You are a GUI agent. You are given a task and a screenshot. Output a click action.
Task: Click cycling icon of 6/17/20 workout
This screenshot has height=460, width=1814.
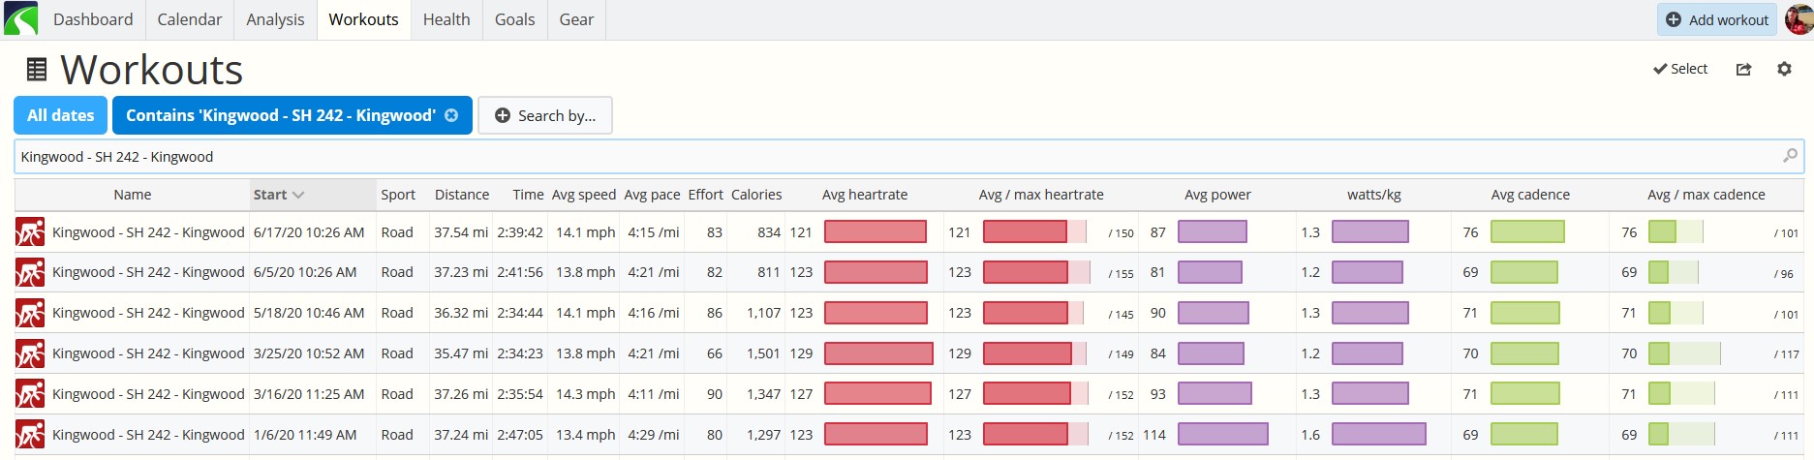click(x=30, y=232)
